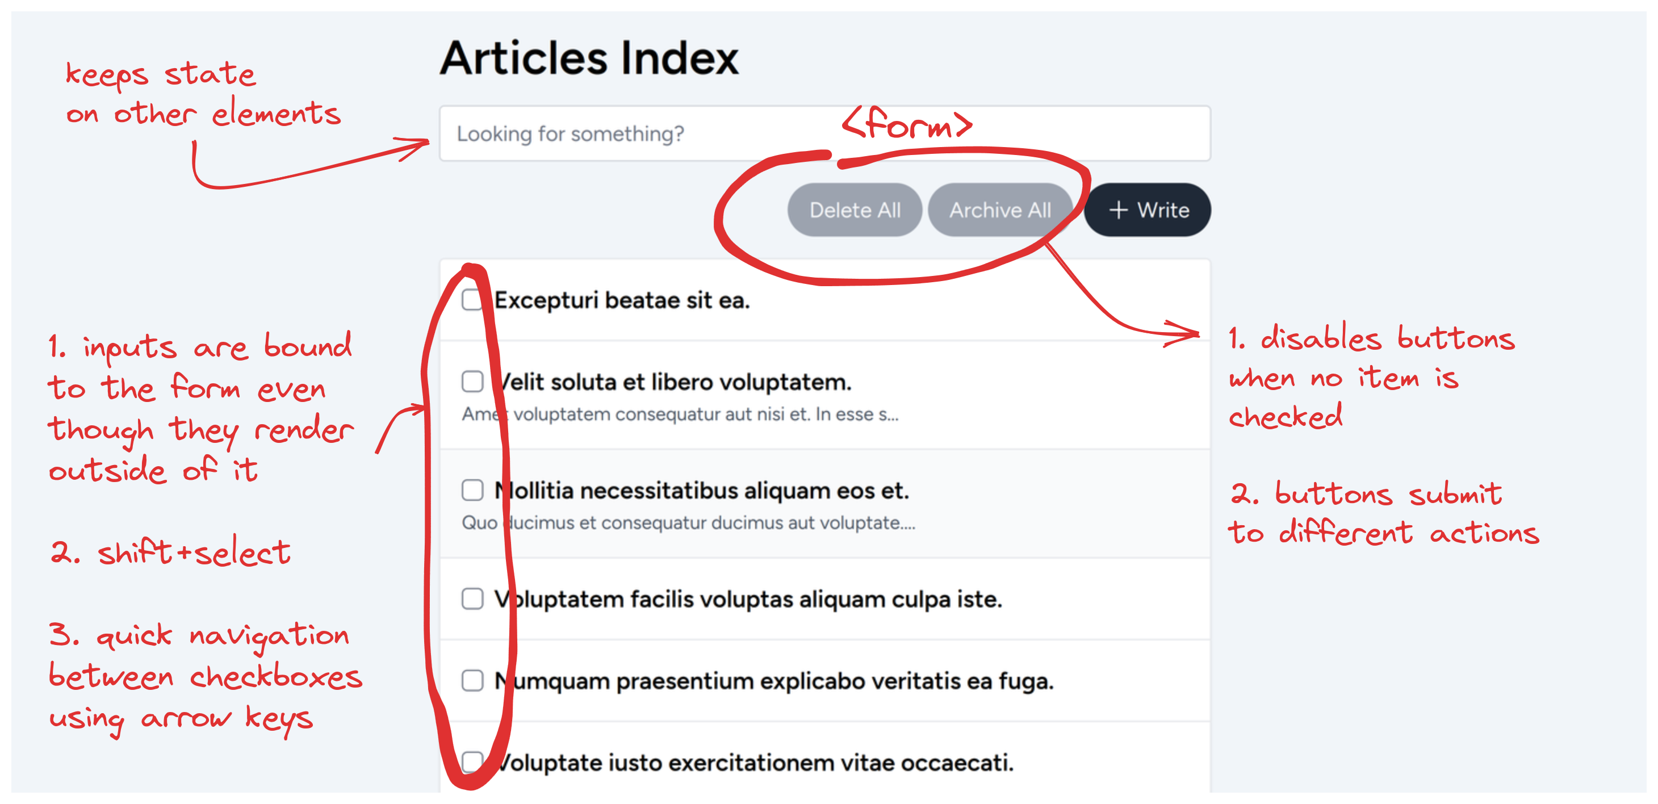Click the Quo ducimus et consequatur excerpt
Screen dimensions: 1658x804
coord(688,523)
